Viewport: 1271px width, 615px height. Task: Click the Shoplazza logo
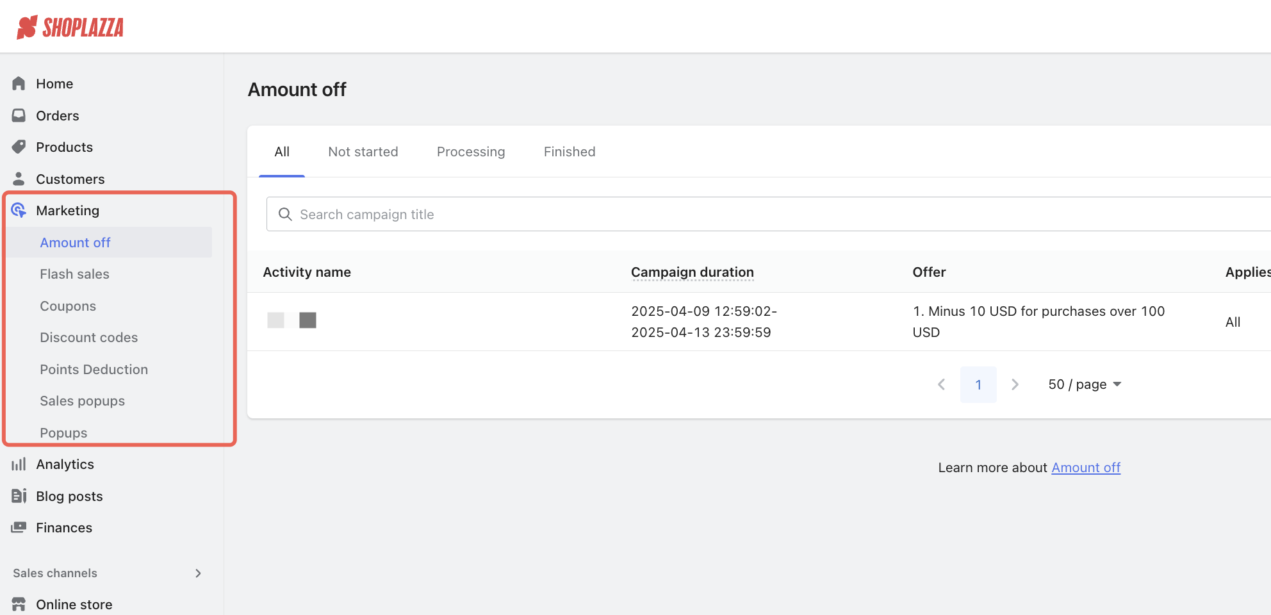70,27
